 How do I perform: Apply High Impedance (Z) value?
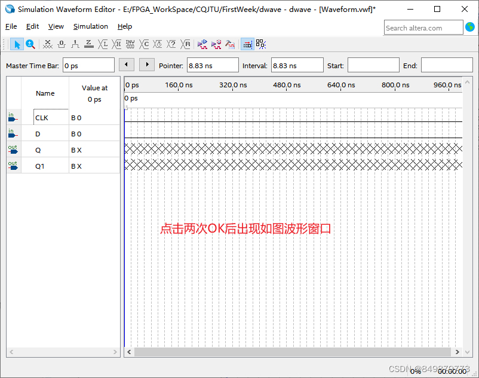pos(88,45)
